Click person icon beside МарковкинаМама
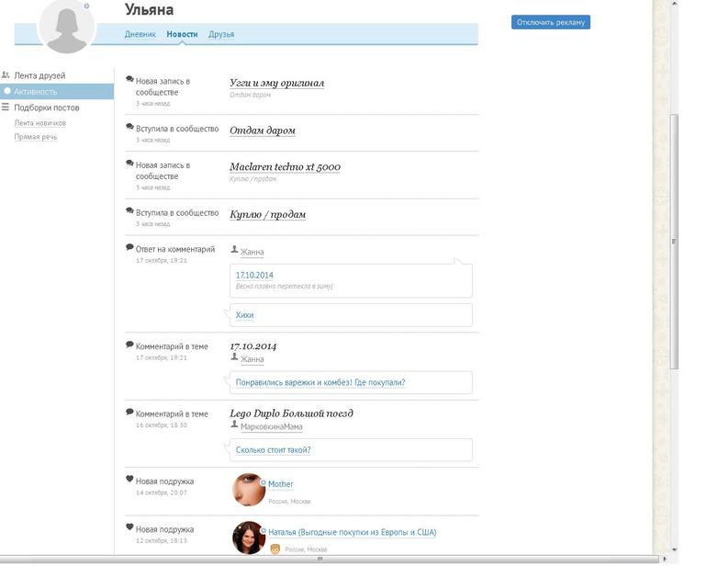This screenshot has height=566, width=707. click(234, 425)
